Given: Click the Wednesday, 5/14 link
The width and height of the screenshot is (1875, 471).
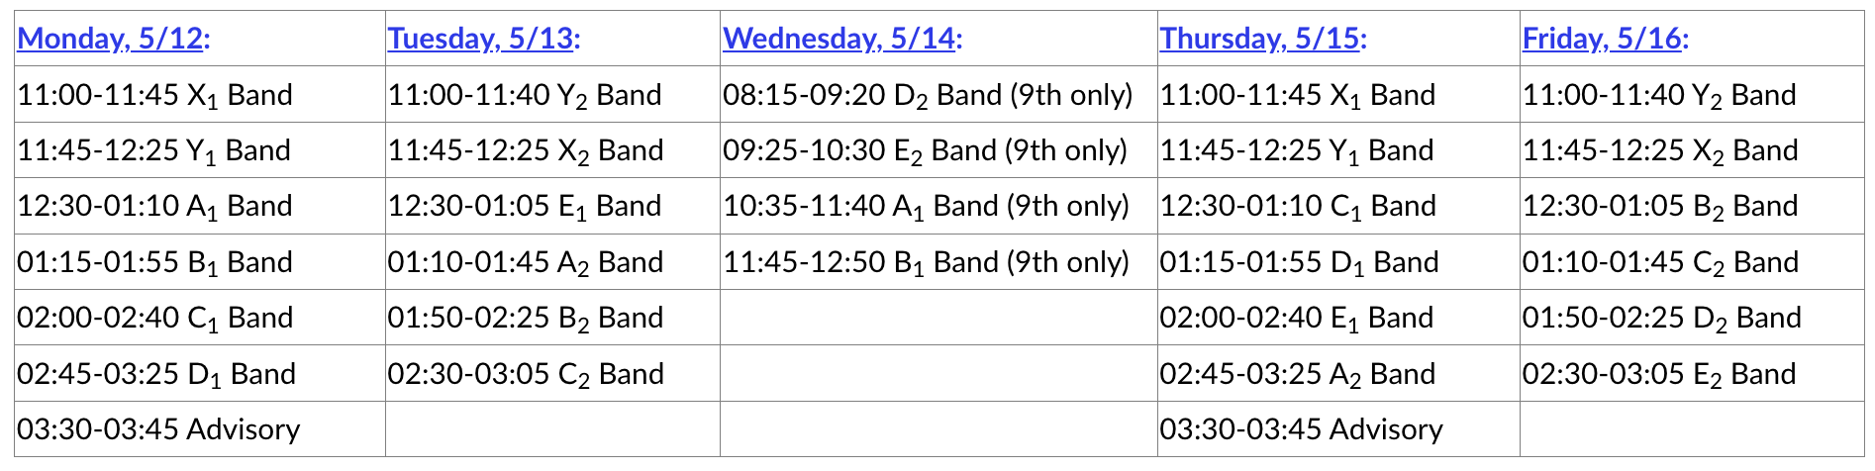Looking at the screenshot, I should tap(839, 39).
